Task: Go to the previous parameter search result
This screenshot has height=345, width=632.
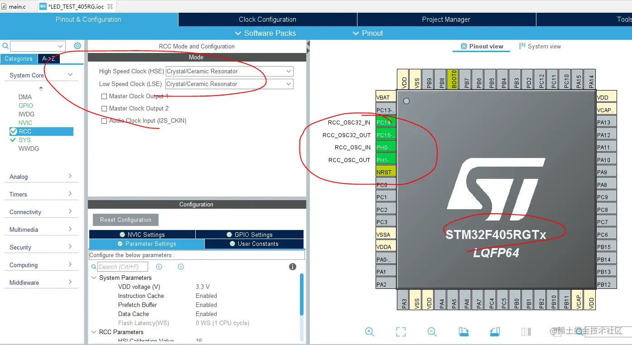Action: point(159,267)
